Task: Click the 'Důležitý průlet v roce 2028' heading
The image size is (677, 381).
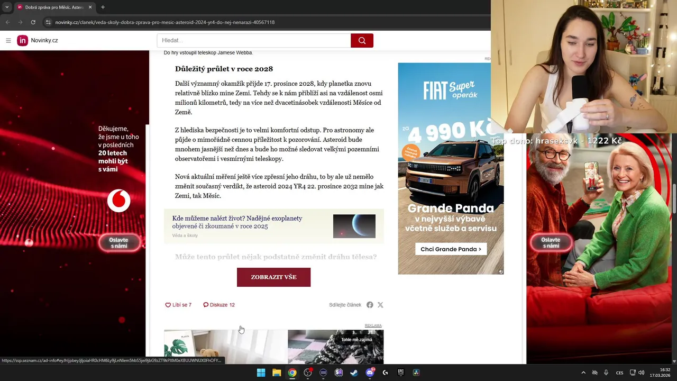Action: pos(224,69)
